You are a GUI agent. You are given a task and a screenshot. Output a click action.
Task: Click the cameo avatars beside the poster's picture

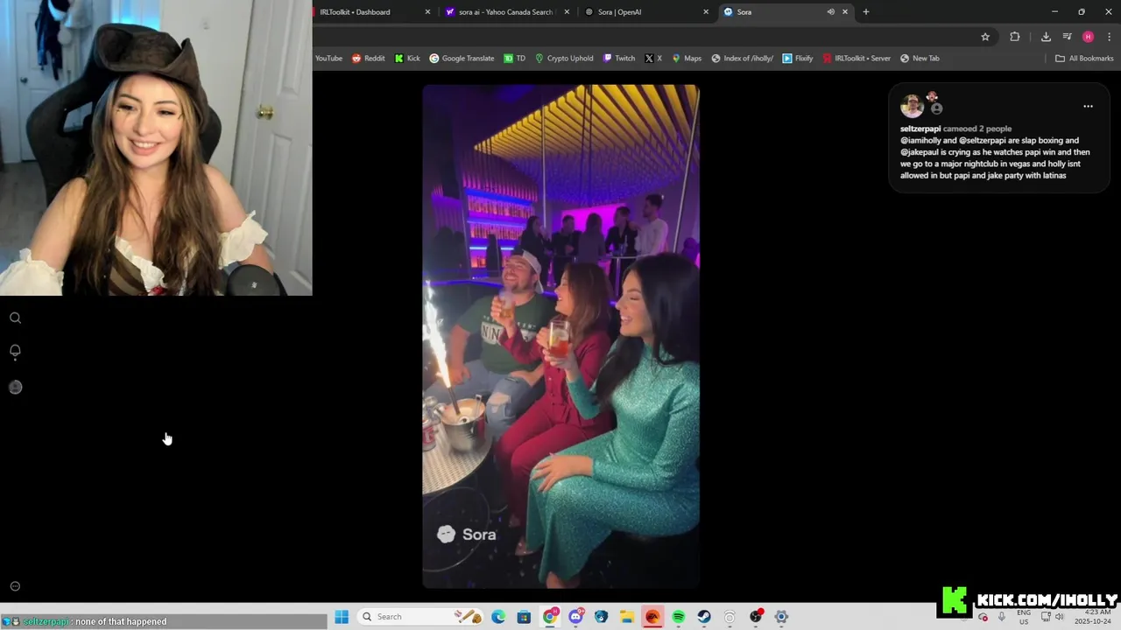(x=934, y=103)
